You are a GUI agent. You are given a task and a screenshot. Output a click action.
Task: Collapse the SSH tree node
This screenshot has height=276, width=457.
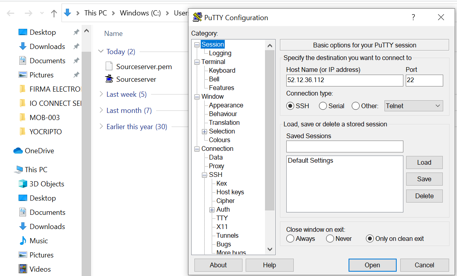(205, 175)
